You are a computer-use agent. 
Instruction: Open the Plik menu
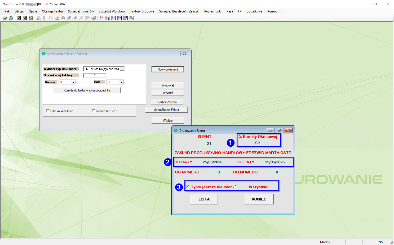pos(7,11)
